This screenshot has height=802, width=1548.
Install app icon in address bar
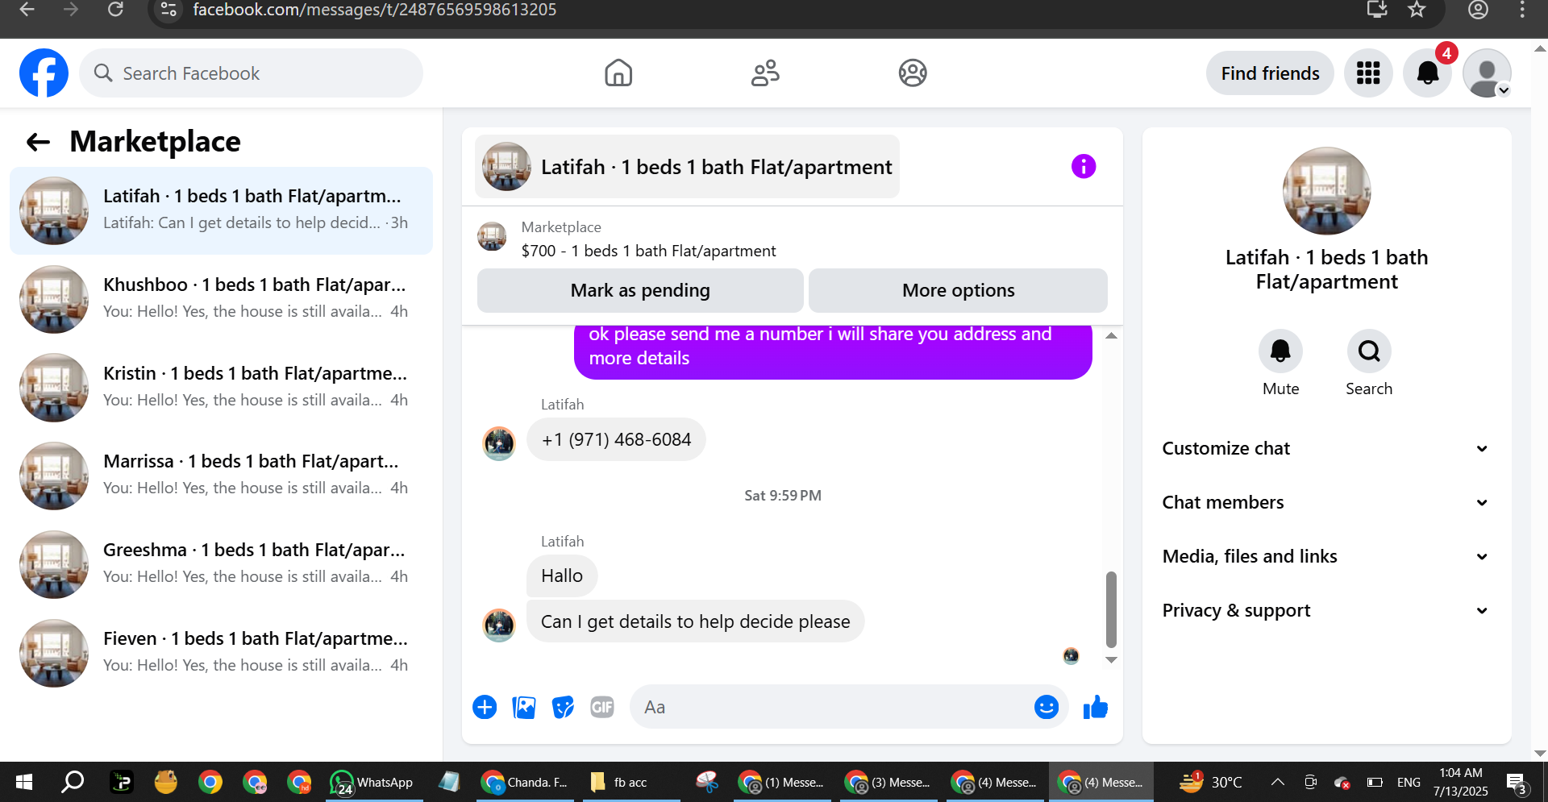1376,10
